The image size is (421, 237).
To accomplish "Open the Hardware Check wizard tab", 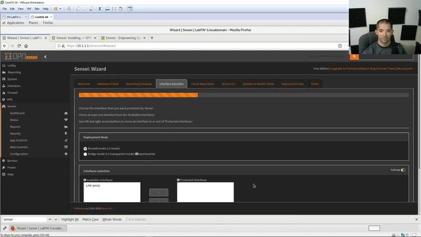I will (108, 84).
